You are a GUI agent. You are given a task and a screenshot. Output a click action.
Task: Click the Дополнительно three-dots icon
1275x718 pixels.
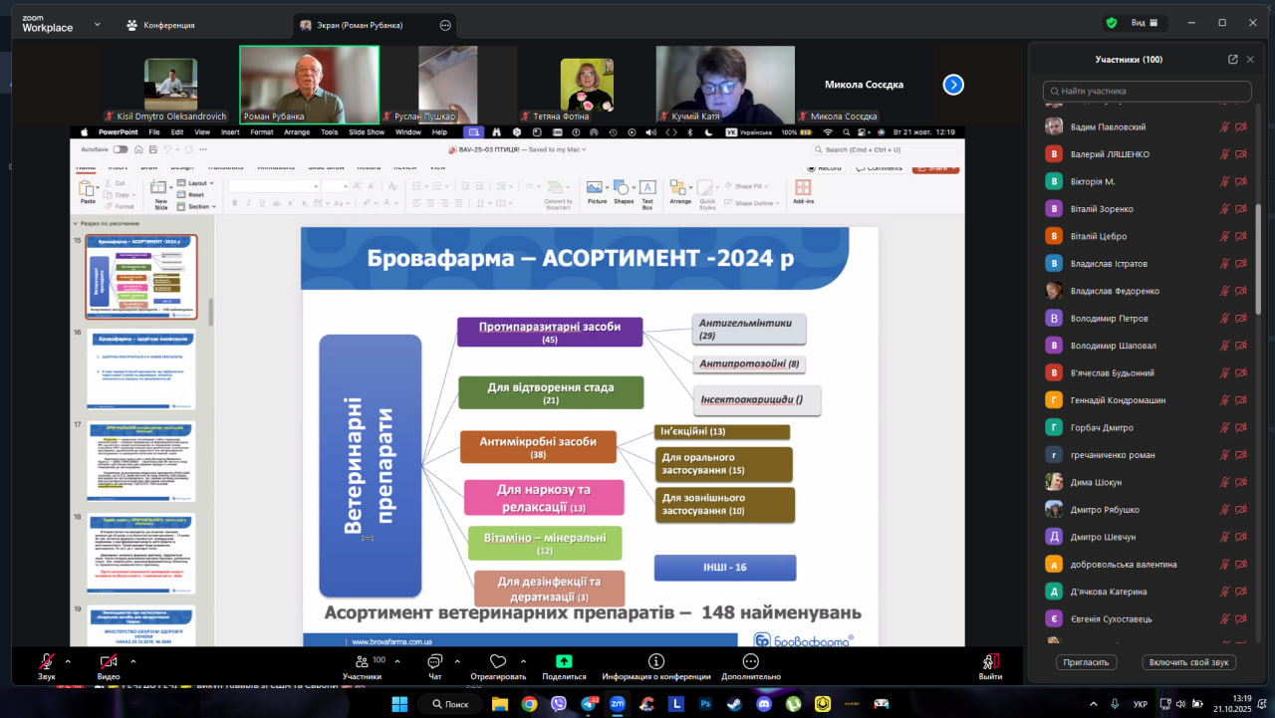tap(752, 661)
